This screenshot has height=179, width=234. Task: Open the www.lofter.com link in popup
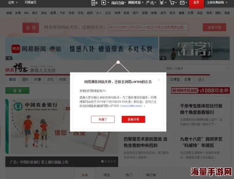(x=131, y=106)
